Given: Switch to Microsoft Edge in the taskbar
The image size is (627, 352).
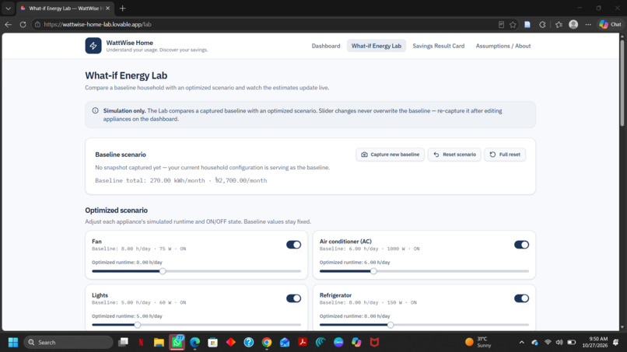Looking at the screenshot, I should [x=194, y=343].
